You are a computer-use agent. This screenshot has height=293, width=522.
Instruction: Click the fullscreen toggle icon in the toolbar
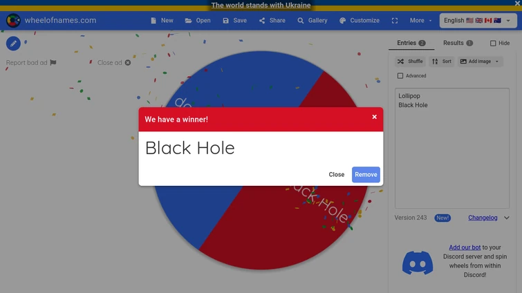click(x=395, y=21)
